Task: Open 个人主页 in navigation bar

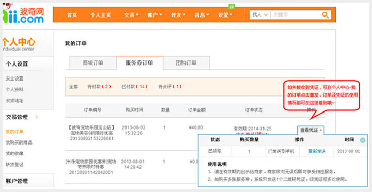Action: point(101,15)
